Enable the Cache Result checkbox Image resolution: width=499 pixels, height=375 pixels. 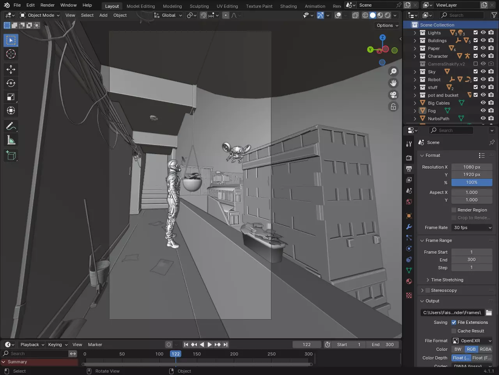point(454,331)
